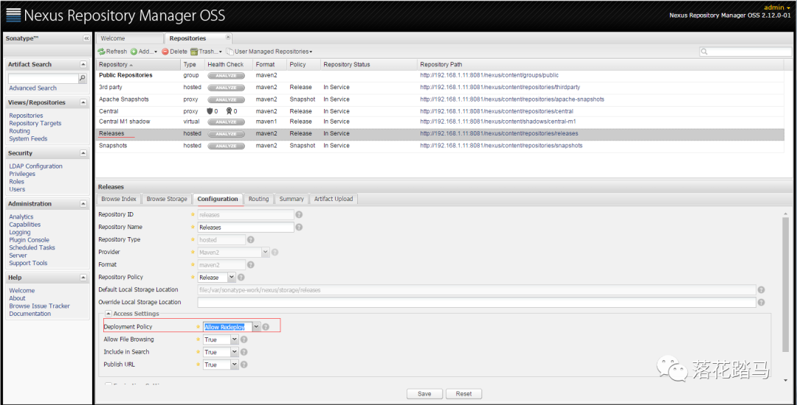The height and width of the screenshot is (405, 797).
Task: Switch to the Summary tab
Action: [291, 200]
